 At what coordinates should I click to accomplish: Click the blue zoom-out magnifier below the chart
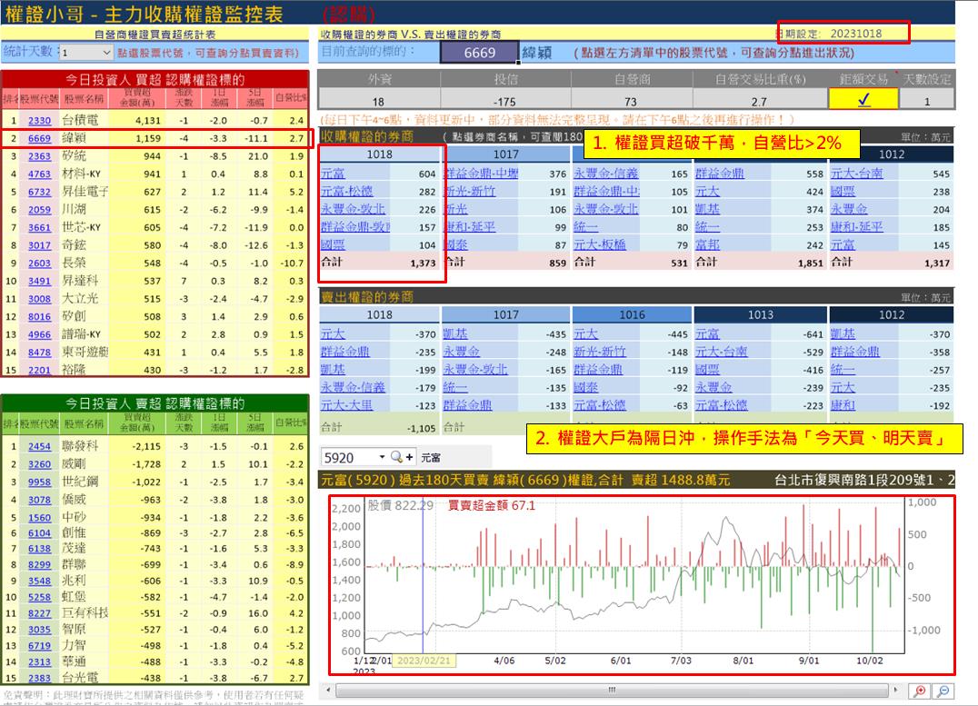[943, 691]
